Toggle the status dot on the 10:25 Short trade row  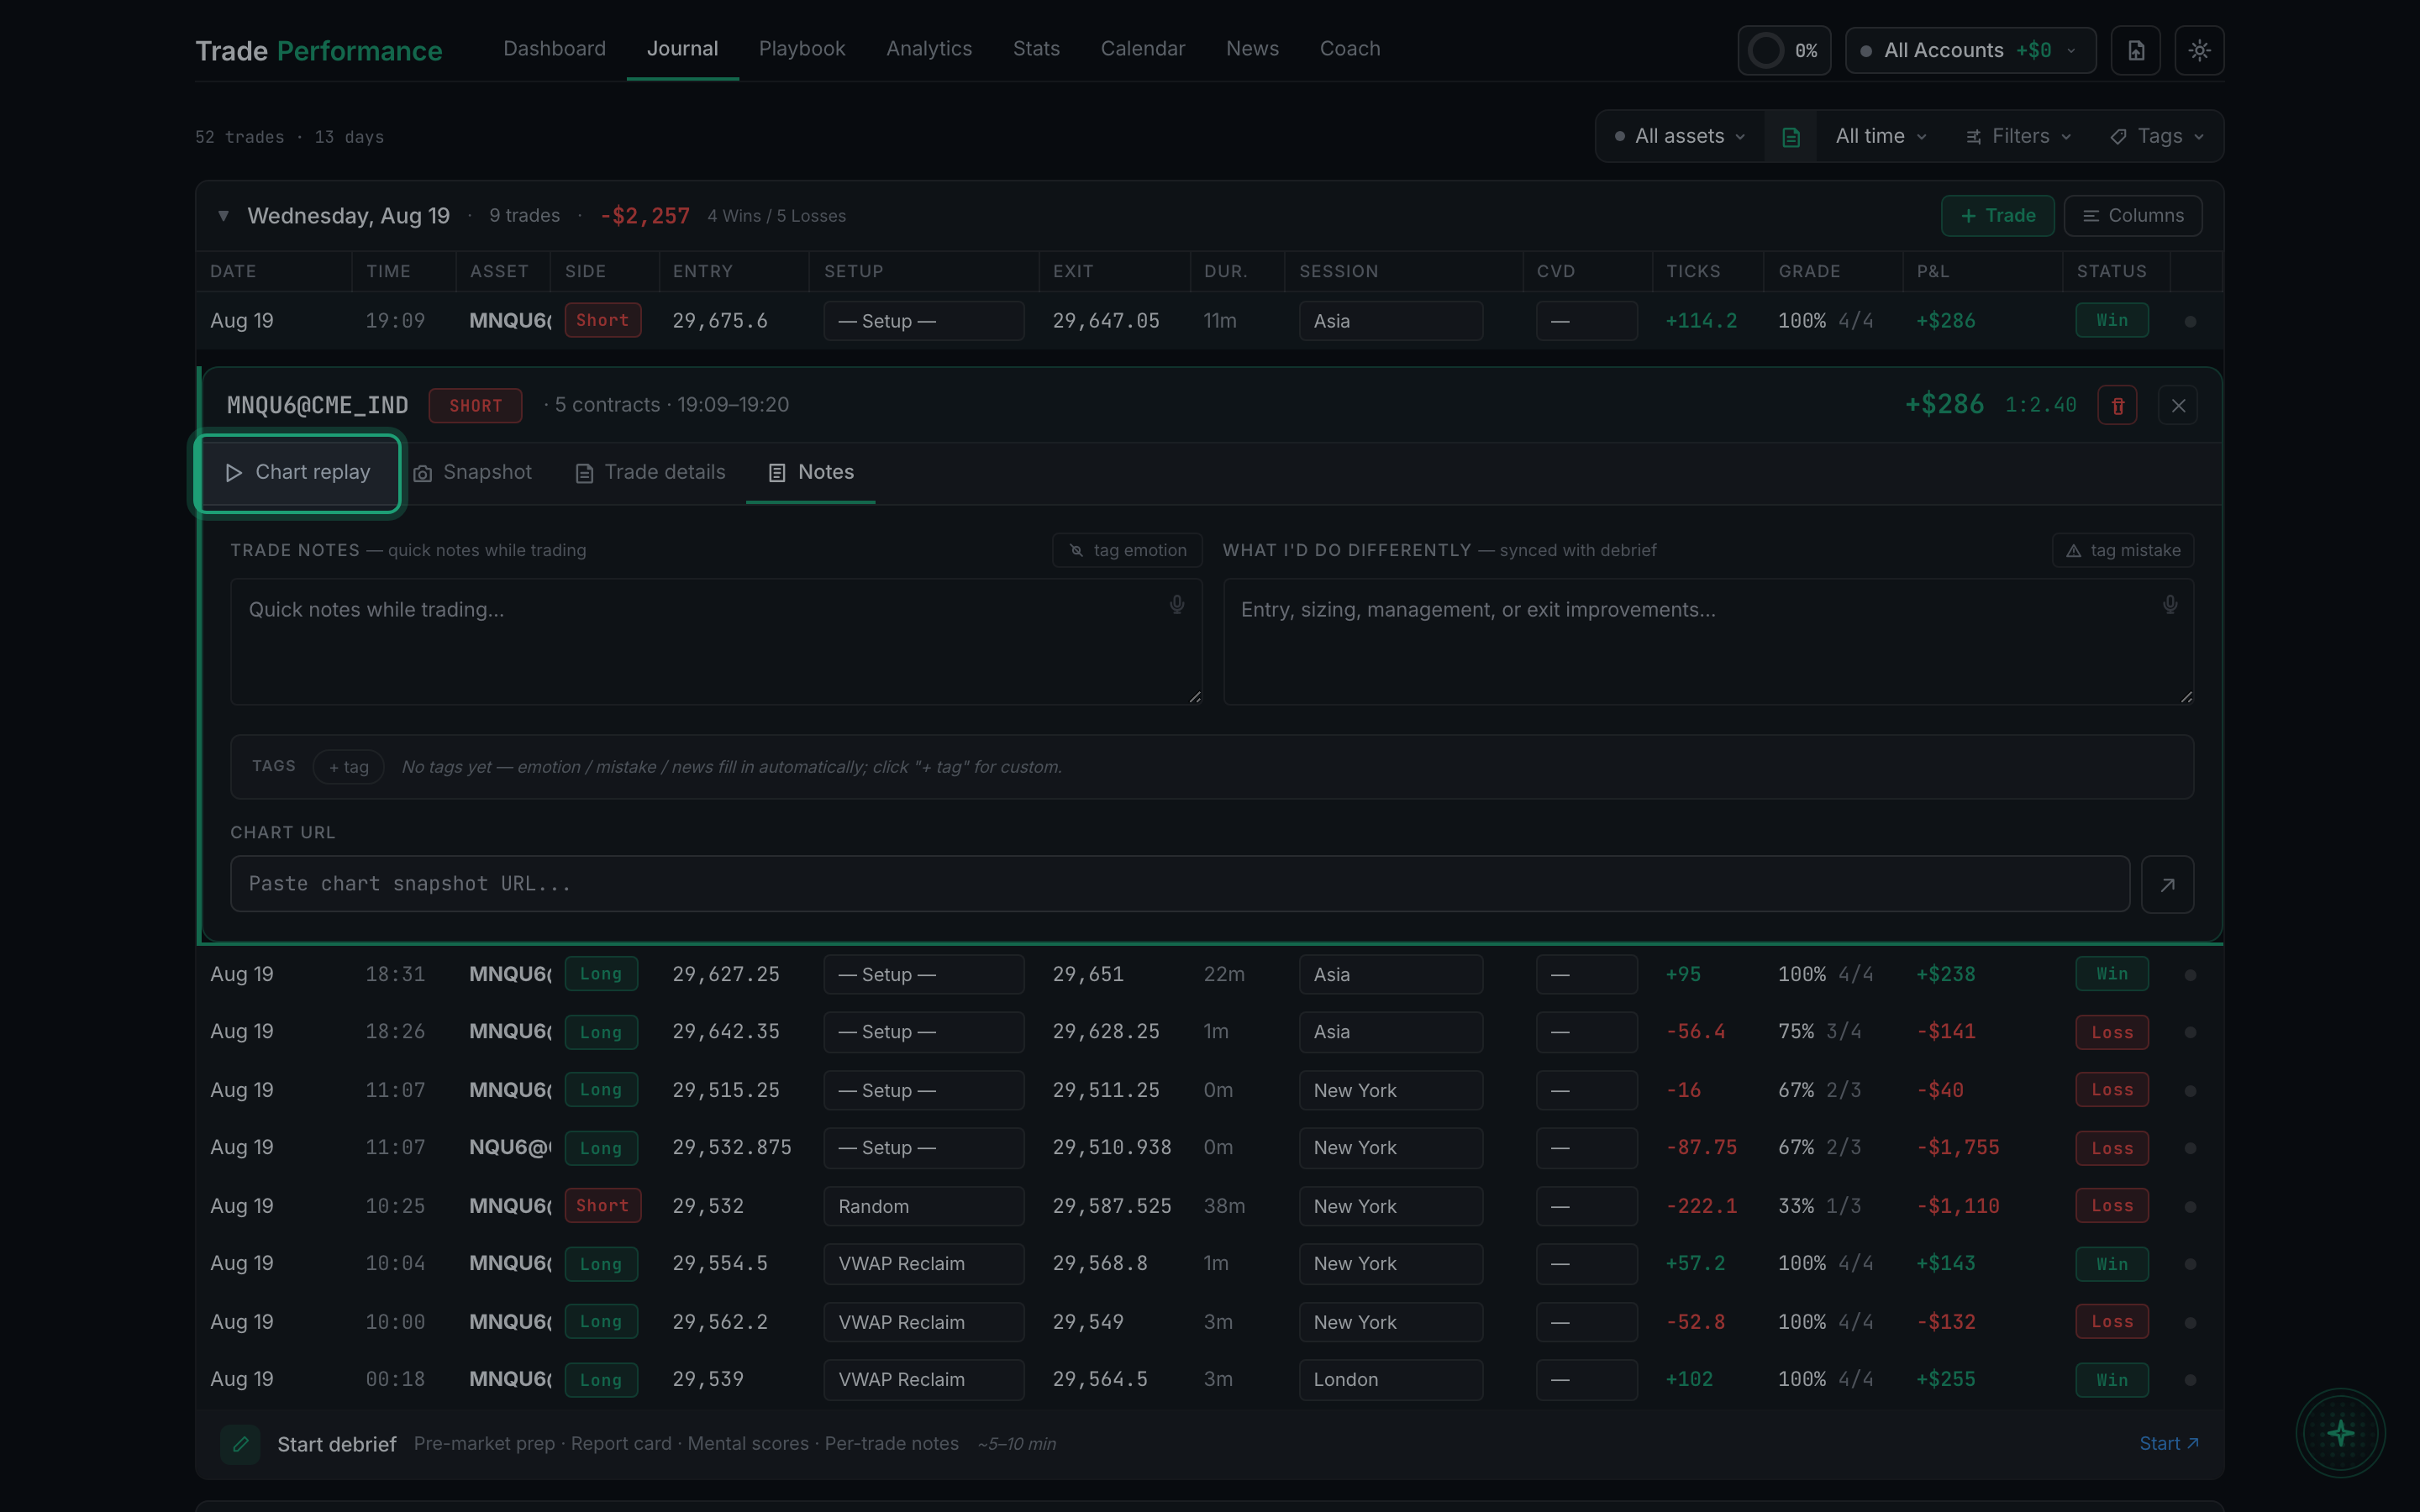point(2190,1207)
